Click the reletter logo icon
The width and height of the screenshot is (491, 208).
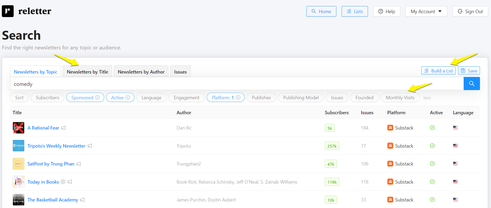pyautogui.click(x=8, y=11)
